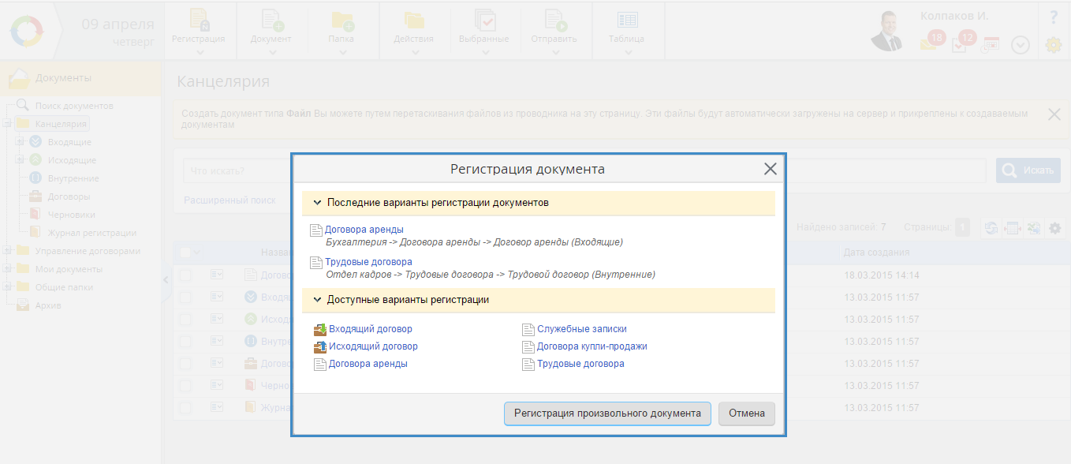1071x464 pixels.
Task: Close the Регистрация документа dialog
Action: coord(770,169)
